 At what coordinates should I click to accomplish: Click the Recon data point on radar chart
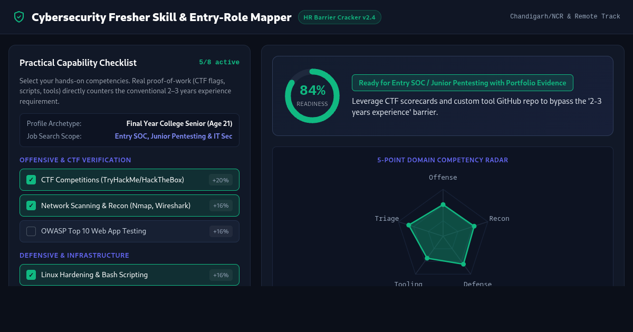pyautogui.click(x=474, y=226)
